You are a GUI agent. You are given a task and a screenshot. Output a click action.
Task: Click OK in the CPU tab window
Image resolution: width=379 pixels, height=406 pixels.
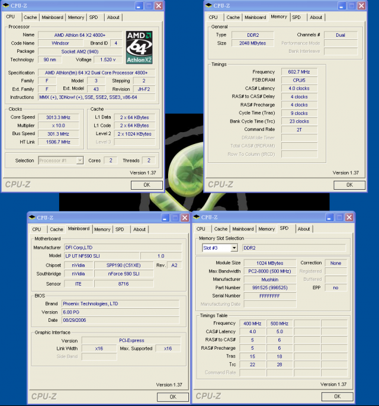(x=147, y=185)
